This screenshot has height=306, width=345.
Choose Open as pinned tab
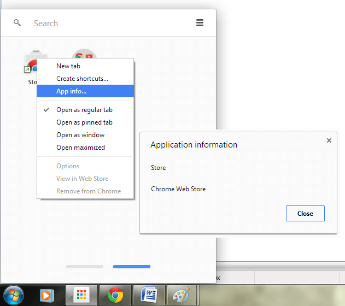[x=84, y=122]
